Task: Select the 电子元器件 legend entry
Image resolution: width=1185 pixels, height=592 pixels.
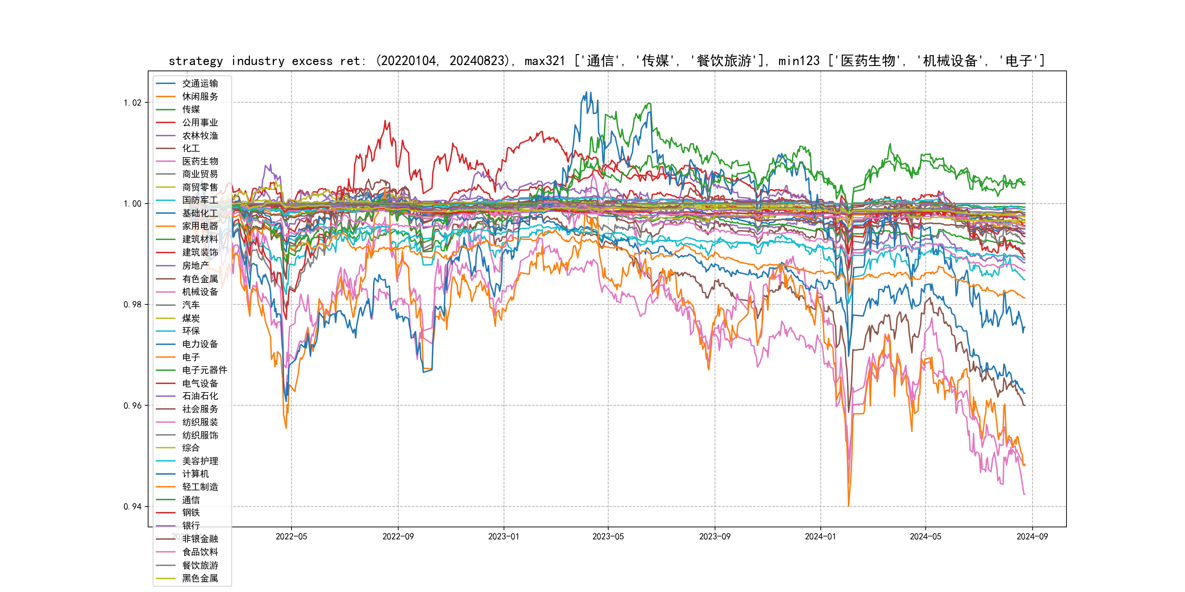Action: click(x=204, y=370)
